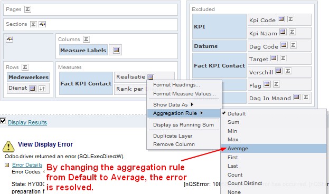Click the sort arrows icon next to Dienst
This screenshot has width=329, height=194.
[42, 89]
